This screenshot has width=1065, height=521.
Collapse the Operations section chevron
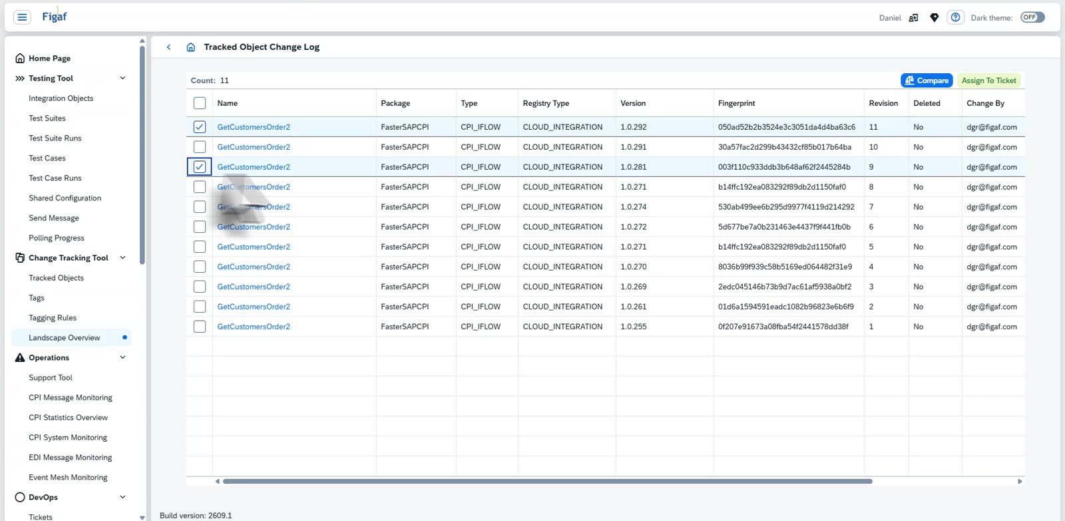click(122, 358)
